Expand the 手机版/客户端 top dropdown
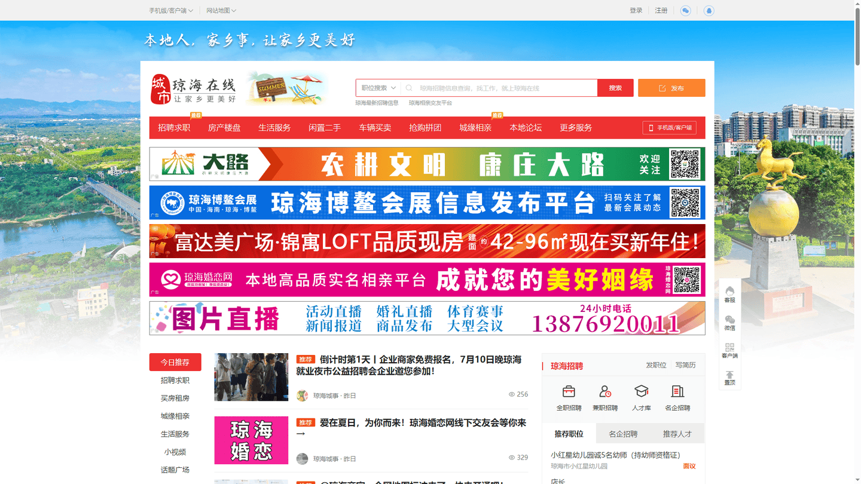 pos(171,11)
